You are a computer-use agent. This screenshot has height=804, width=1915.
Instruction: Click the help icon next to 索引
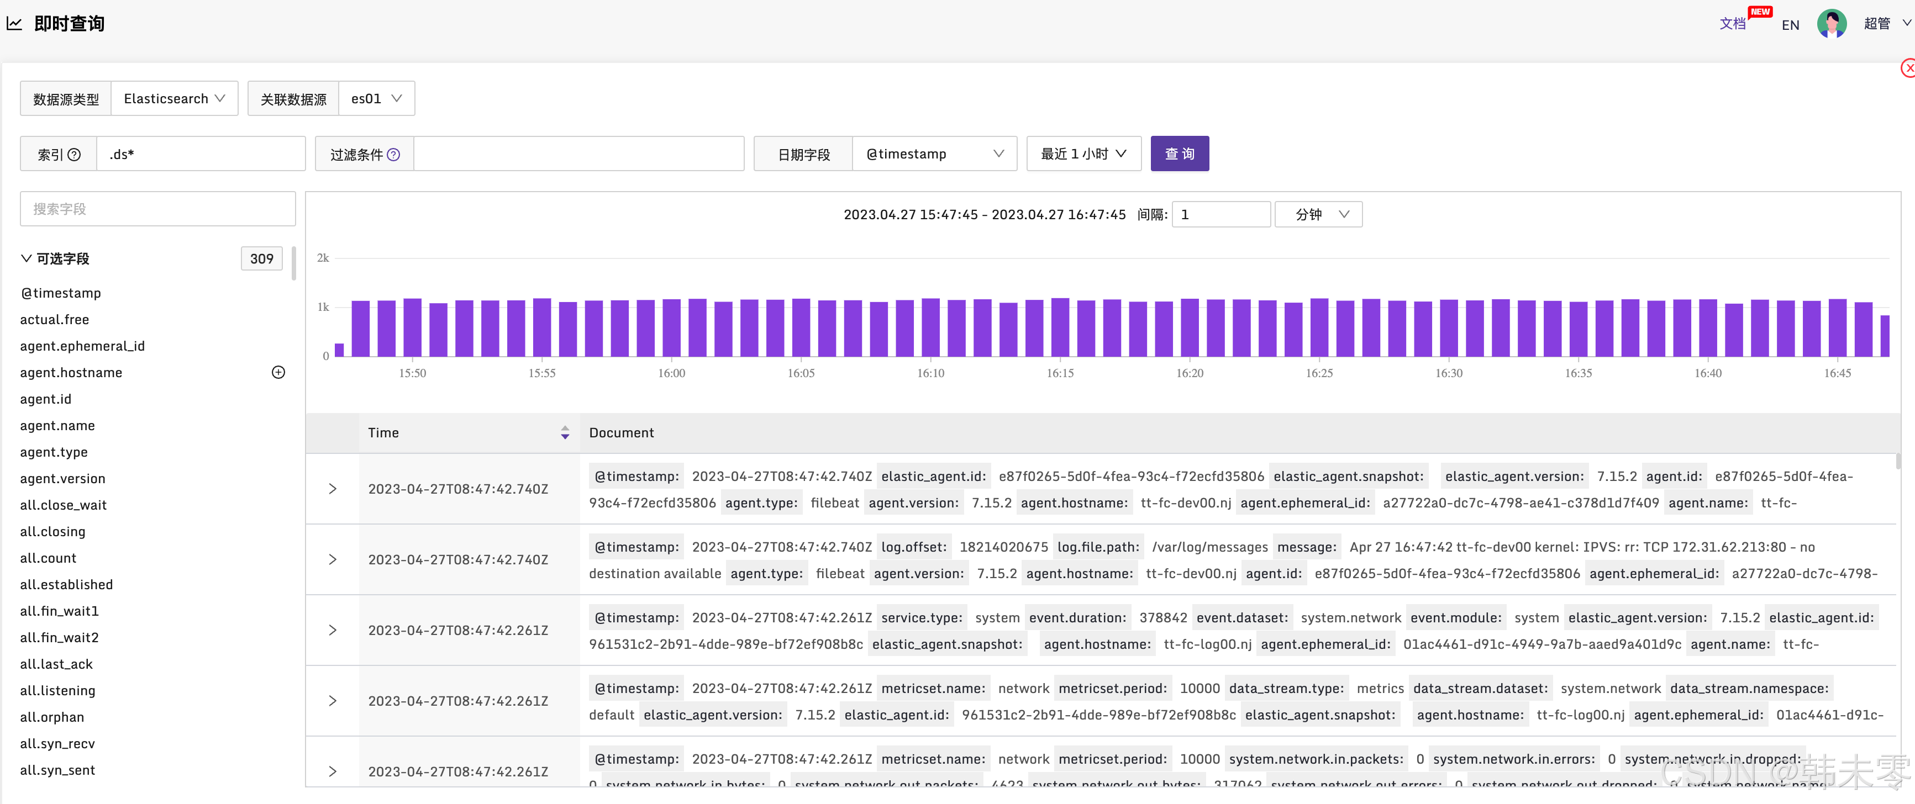tap(73, 155)
